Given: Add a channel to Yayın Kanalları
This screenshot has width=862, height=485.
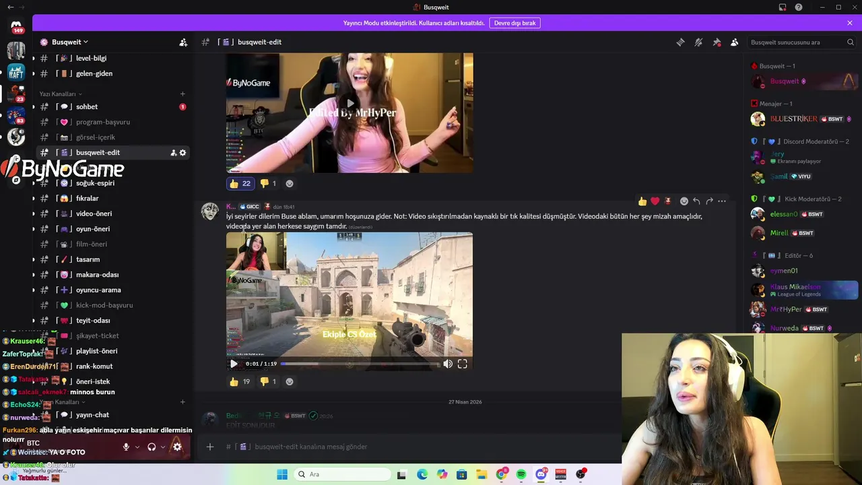Looking at the screenshot, I should click(x=183, y=402).
